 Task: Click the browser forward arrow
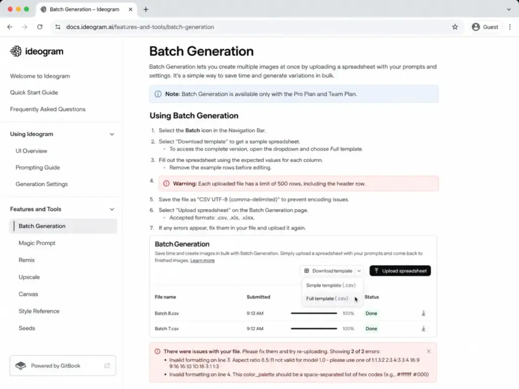pos(25,27)
